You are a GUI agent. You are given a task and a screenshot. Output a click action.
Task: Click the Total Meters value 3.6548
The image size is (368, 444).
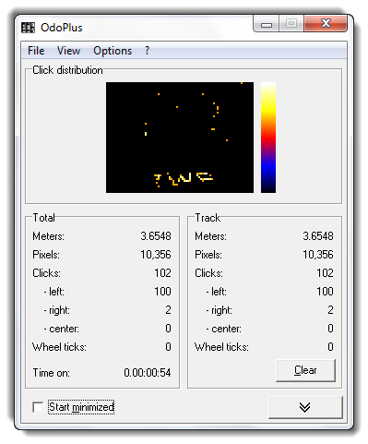(156, 236)
